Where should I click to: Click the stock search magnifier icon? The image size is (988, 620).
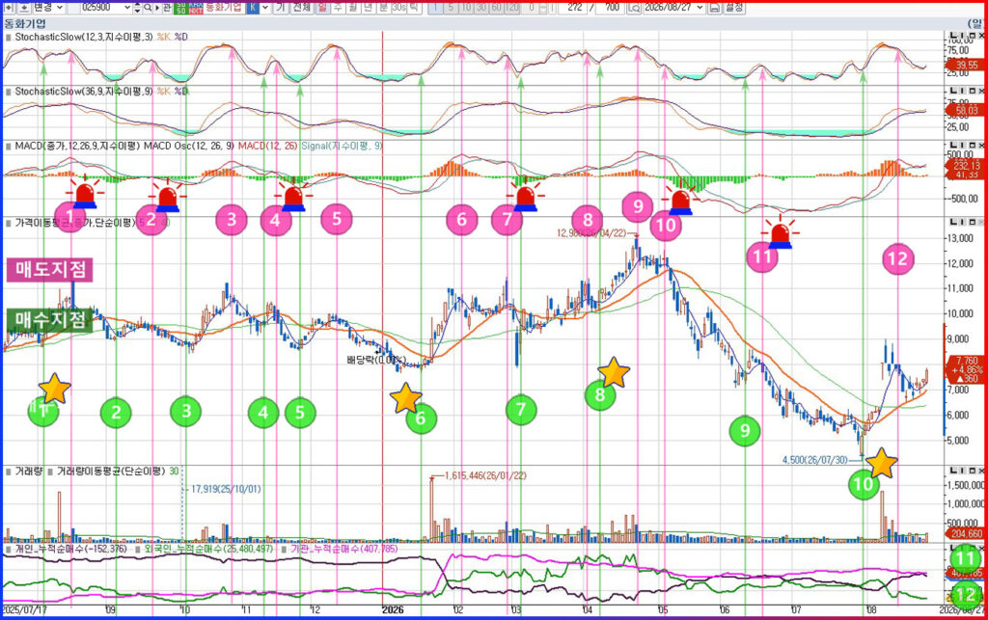coord(148,8)
